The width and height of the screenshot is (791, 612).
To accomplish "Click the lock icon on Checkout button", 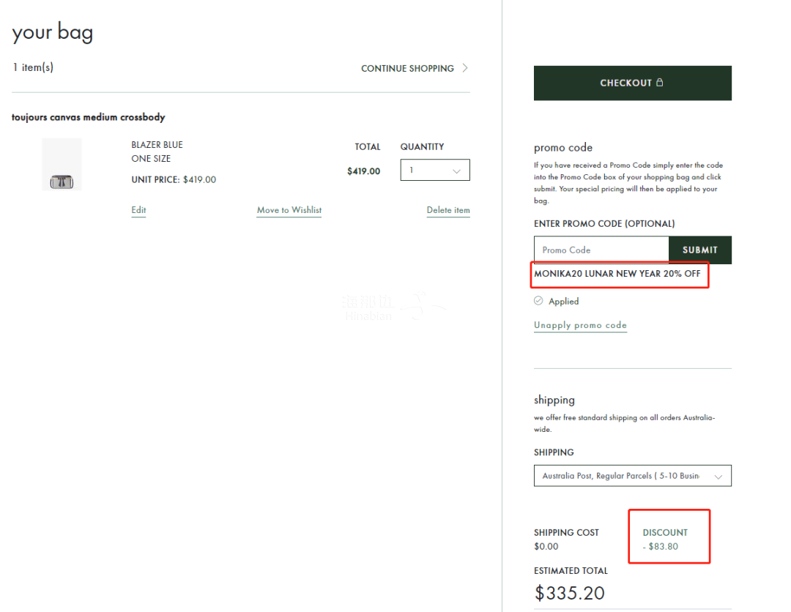I will (659, 83).
